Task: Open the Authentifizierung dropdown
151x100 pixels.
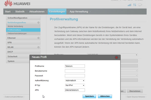Action: 75,81
